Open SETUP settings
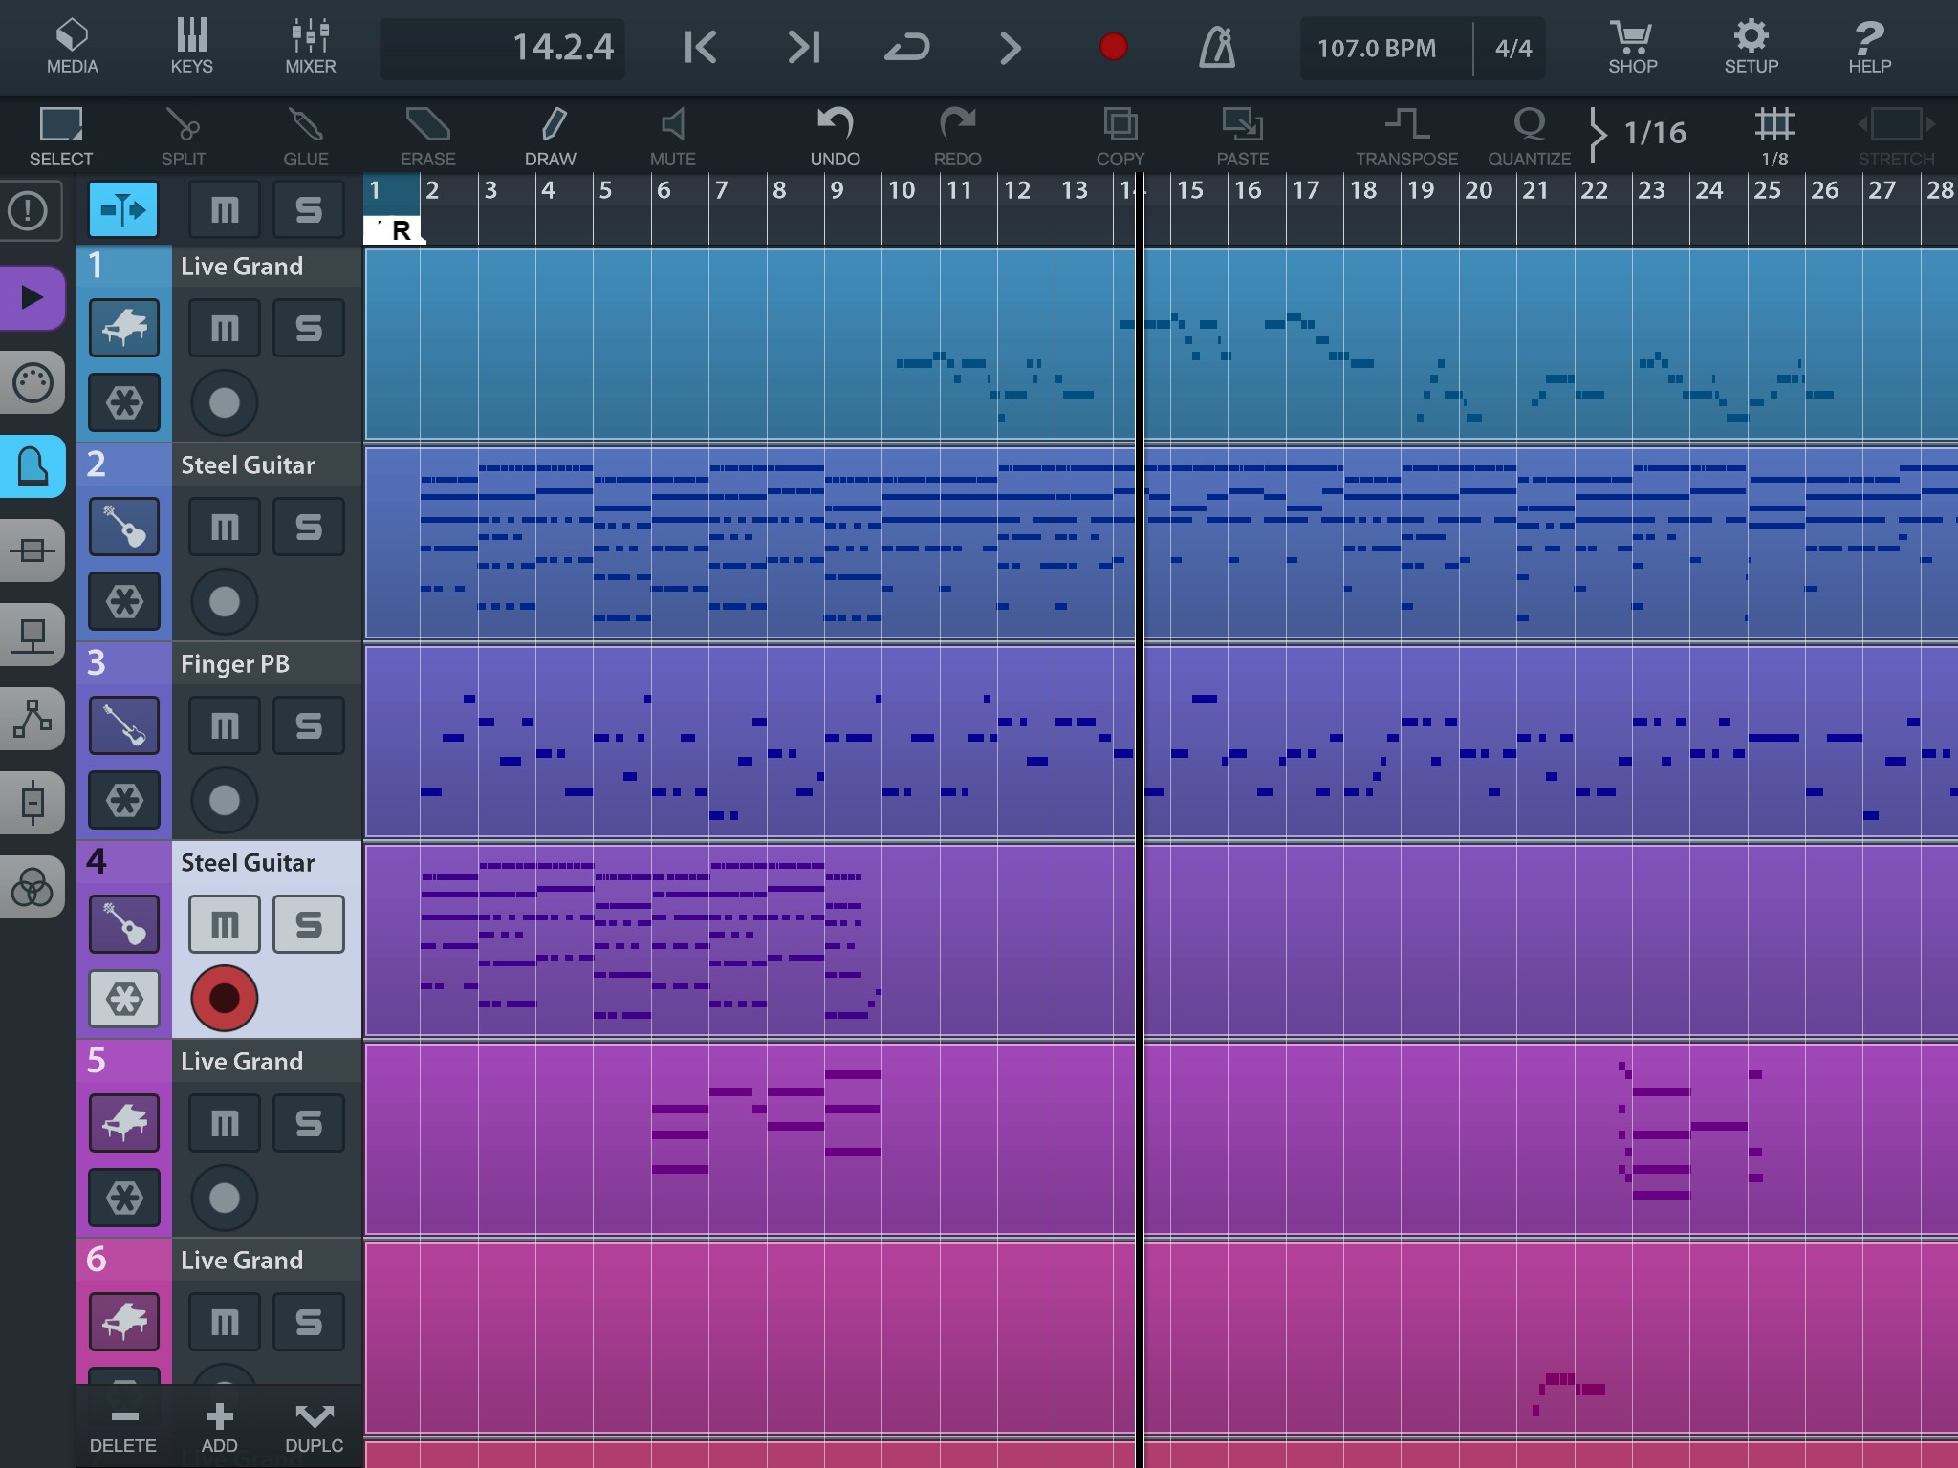The image size is (1958, 1468). point(1751,46)
